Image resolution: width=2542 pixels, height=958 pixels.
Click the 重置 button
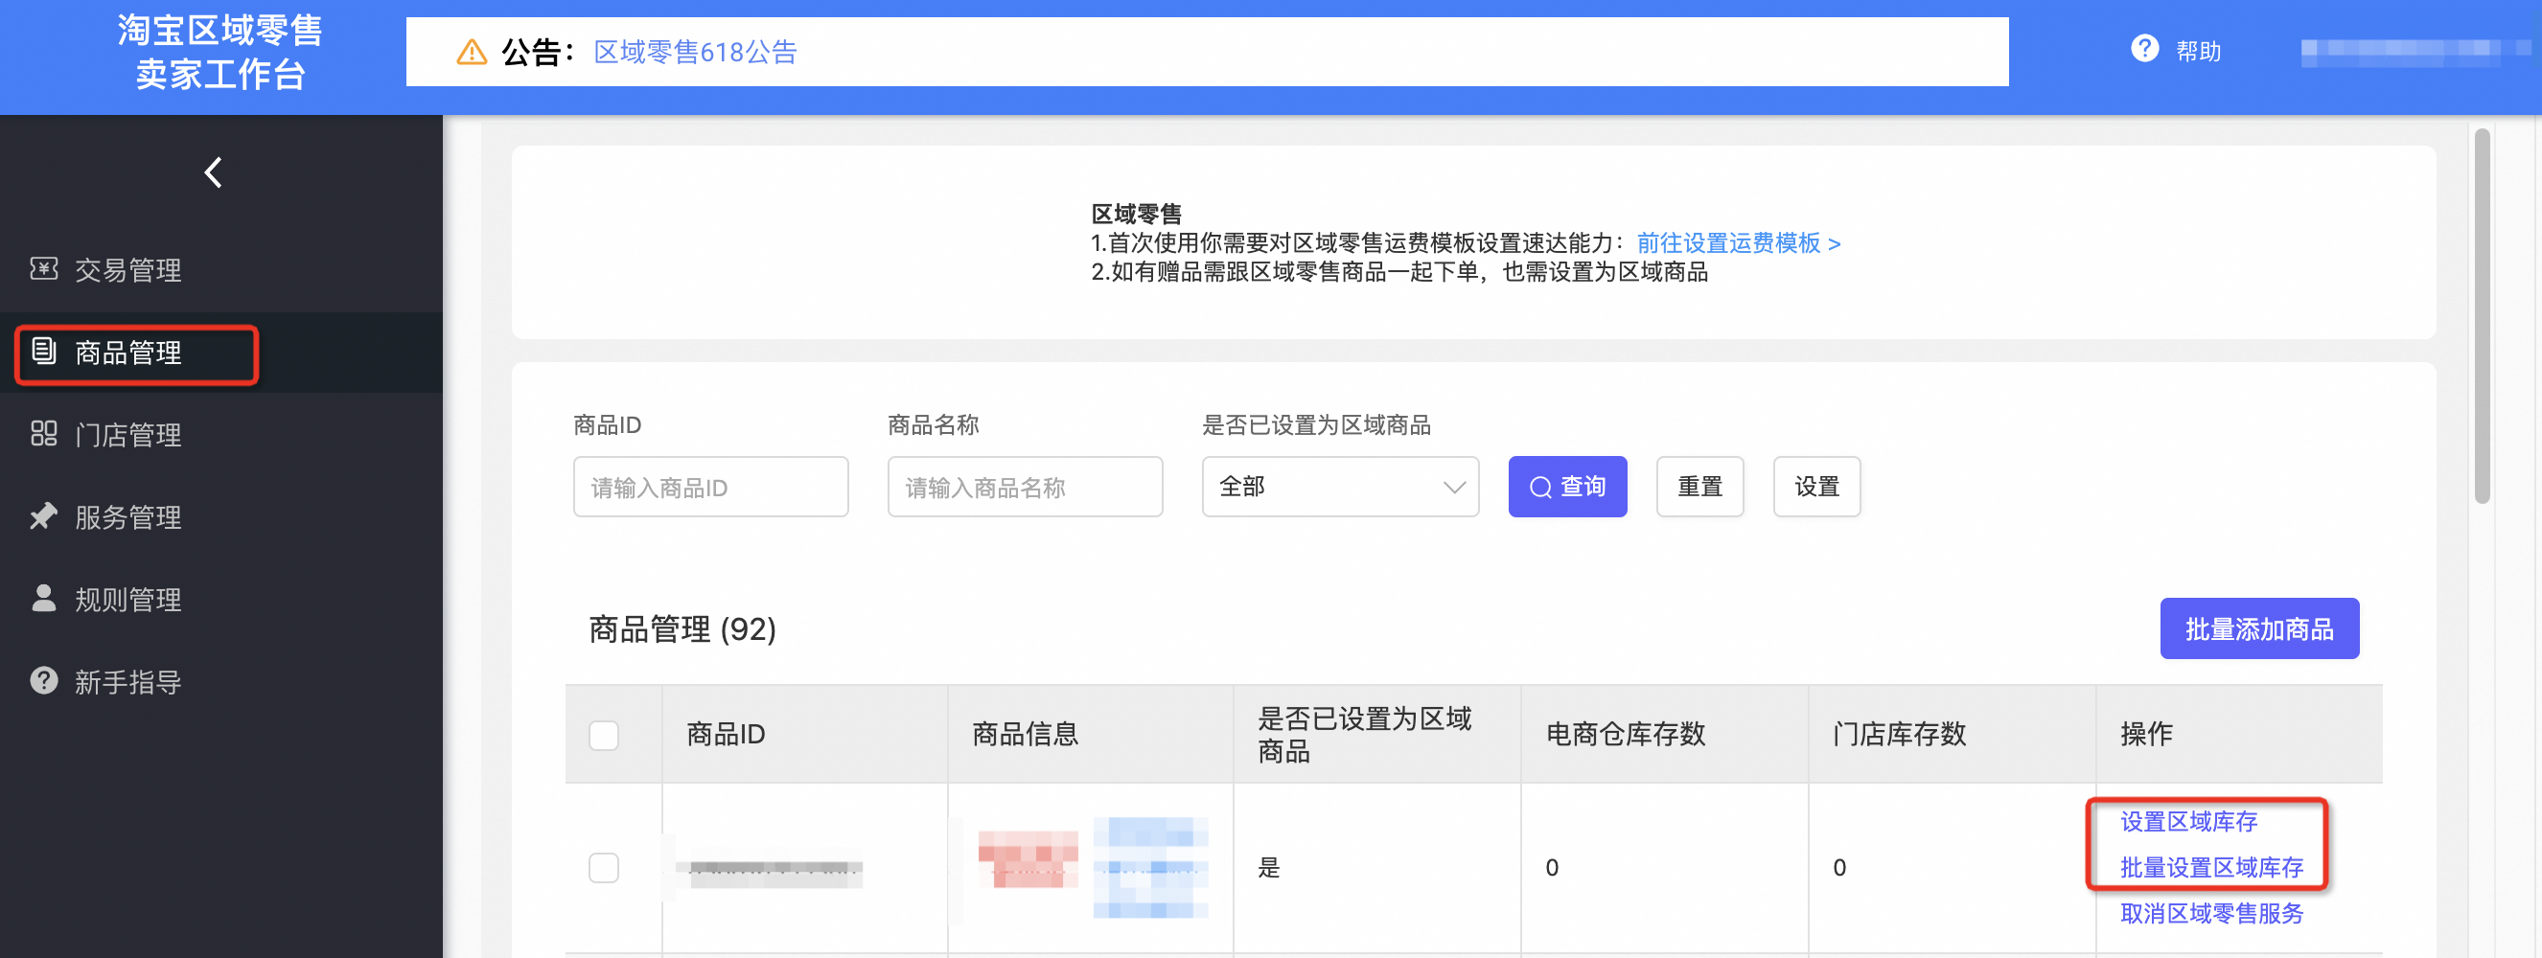click(1699, 487)
